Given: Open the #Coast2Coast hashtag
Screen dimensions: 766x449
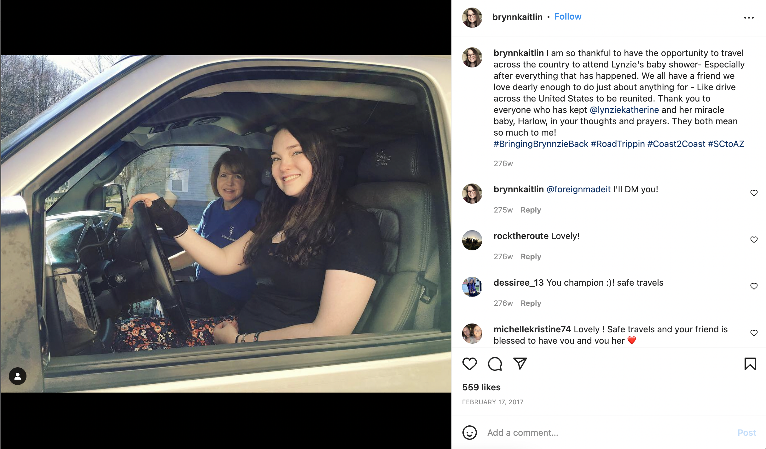Looking at the screenshot, I should [676, 144].
